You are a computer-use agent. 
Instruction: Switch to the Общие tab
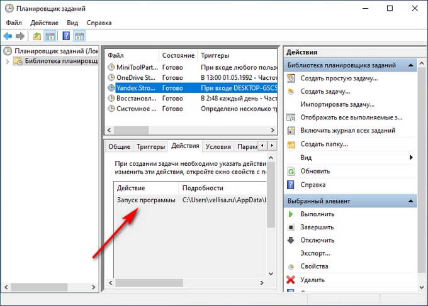(x=120, y=146)
